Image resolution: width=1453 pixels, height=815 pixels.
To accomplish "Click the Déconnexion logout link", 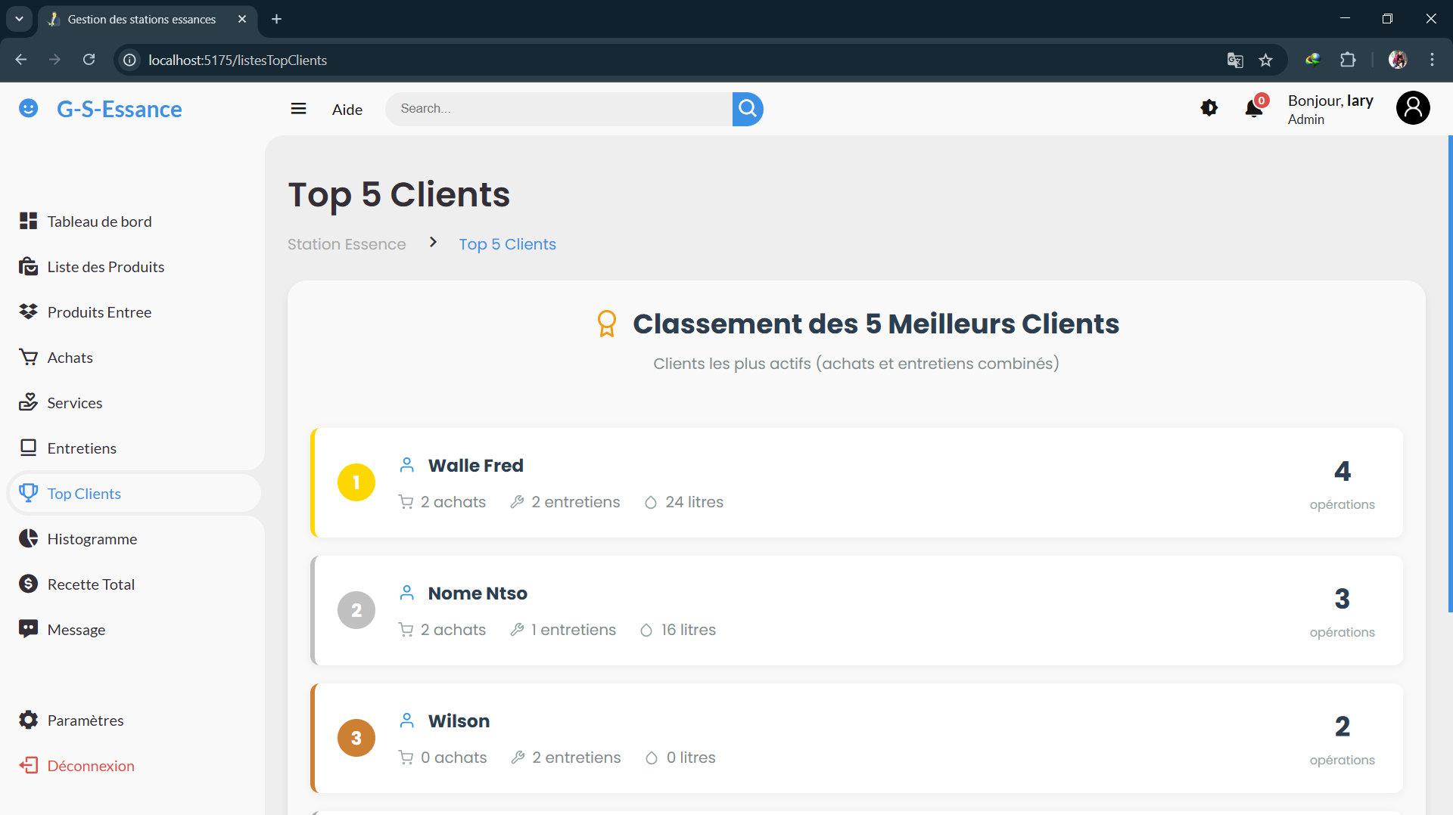I will [90, 766].
